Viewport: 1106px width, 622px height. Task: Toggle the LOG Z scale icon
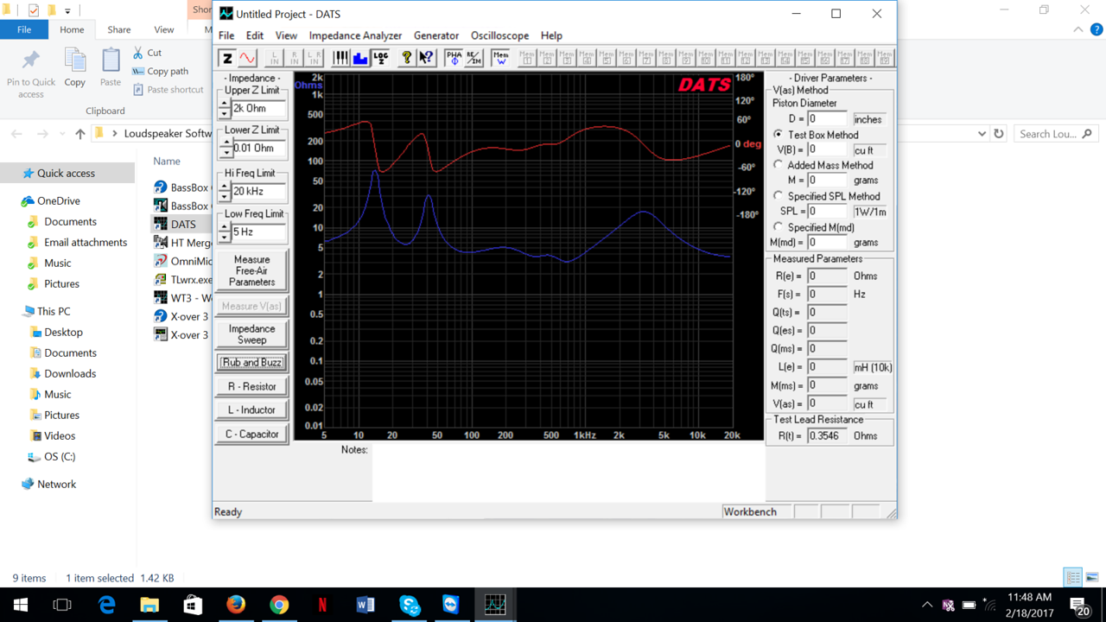click(380, 58)
